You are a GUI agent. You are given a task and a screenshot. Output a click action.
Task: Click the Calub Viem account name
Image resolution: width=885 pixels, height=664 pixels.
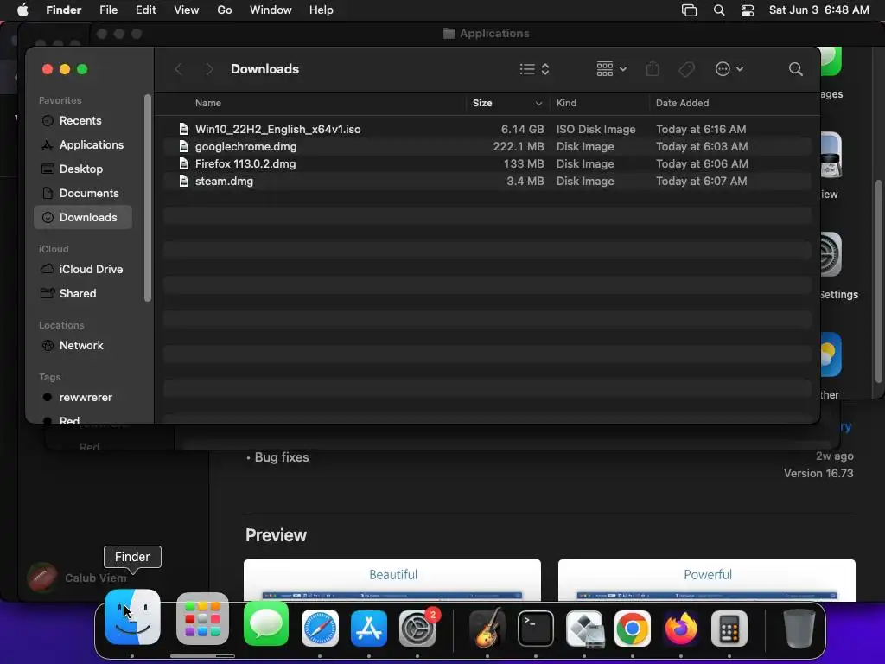click(95, 578)
